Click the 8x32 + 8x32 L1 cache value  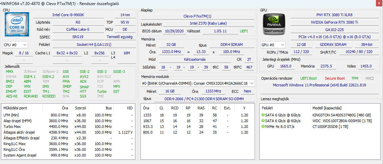click(67, 53)
